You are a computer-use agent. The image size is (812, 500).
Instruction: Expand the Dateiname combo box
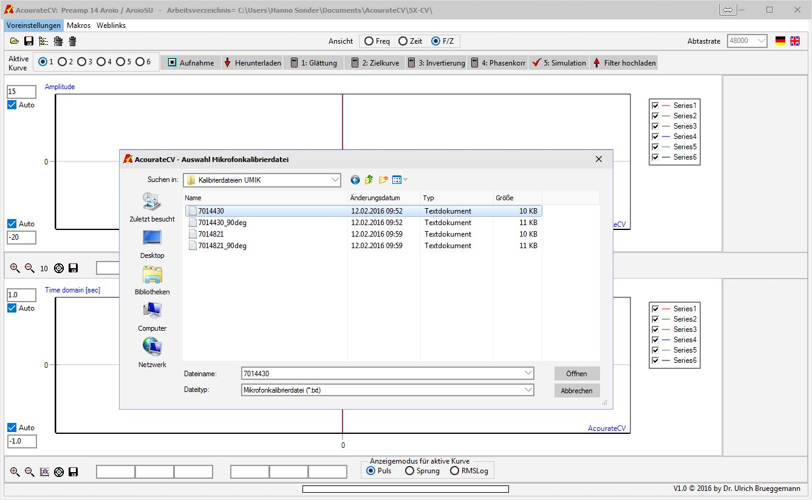tap(528, 373)
